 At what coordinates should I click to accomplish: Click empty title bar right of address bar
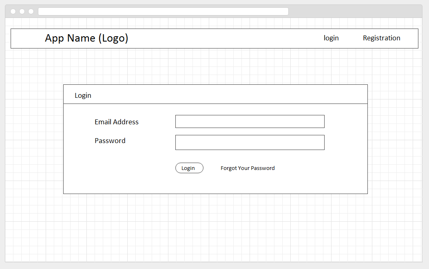coord(355,11)
